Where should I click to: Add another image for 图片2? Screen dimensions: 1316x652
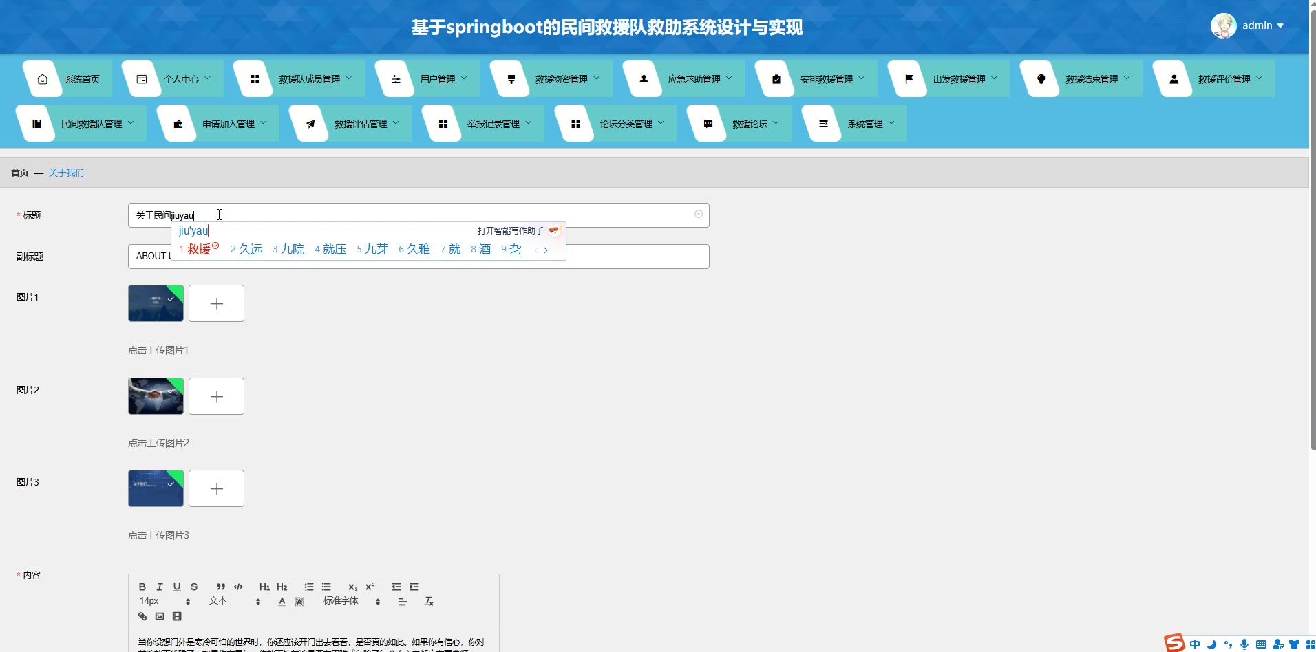point(216,396)
